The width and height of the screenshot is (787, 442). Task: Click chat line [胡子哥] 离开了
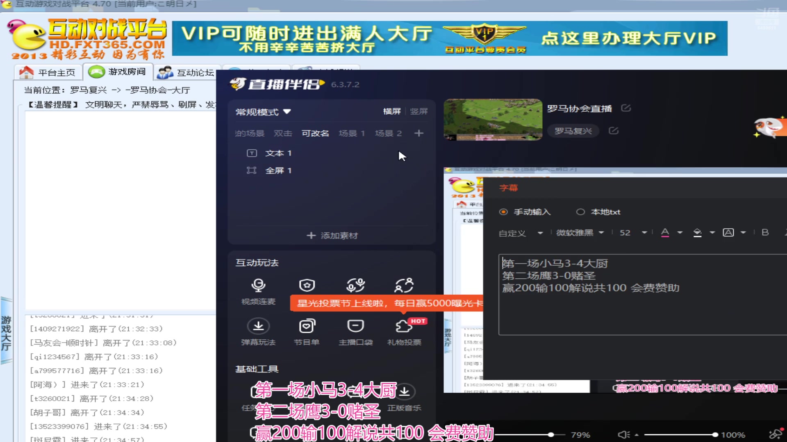[x=87, y=413]
